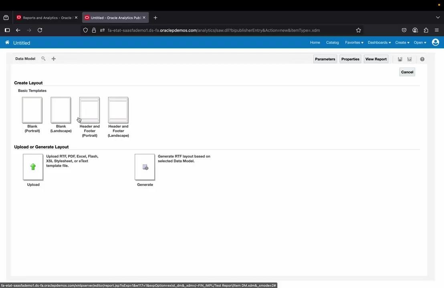The width and height of the screenshot is (444, 288).
Task: Open Catalog in the header
Action: pos(333,42)
